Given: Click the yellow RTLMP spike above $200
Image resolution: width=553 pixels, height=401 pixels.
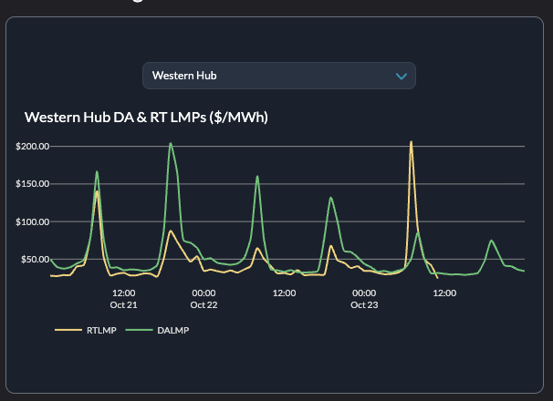Looking at the screenshot, I should point(412,142).
